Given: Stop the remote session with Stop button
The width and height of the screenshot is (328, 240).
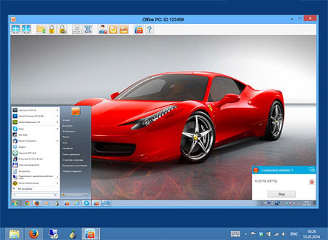Looking at the screenshot, I should coord(282,194).
